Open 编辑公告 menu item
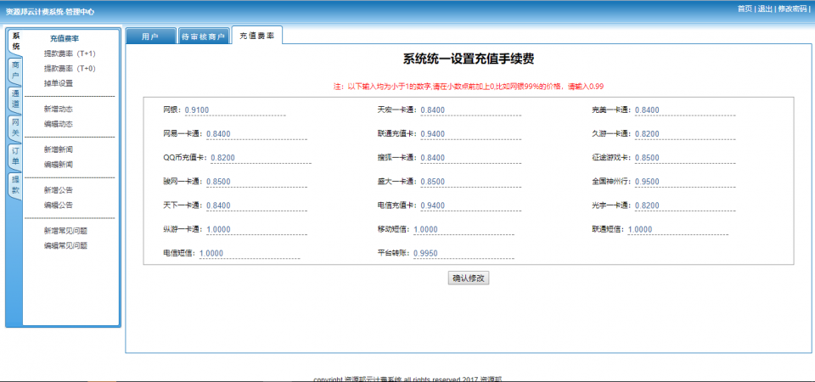The image size is (815, 382). coord(59,205)
